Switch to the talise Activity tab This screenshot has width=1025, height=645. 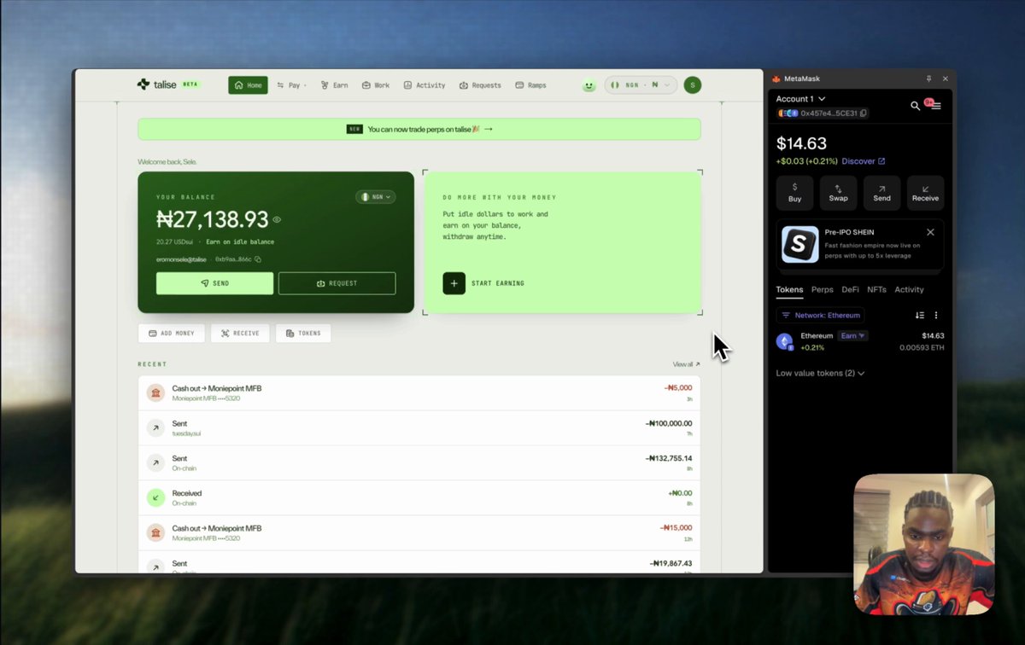[425, 85]
